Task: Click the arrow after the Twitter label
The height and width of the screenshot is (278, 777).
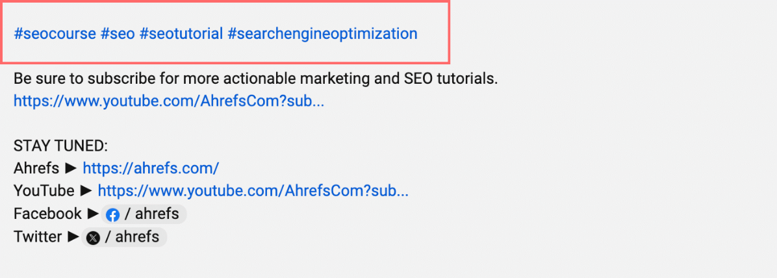Action: (73, 237)
